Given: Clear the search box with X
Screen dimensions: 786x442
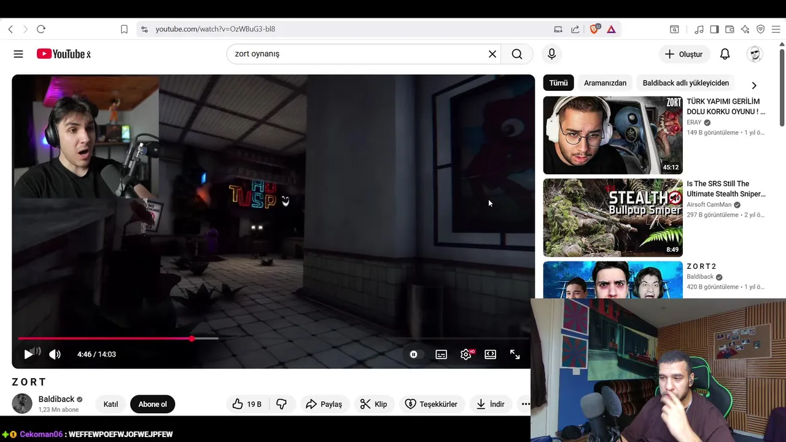Looking at the screenshot, I should pos(492,54).
